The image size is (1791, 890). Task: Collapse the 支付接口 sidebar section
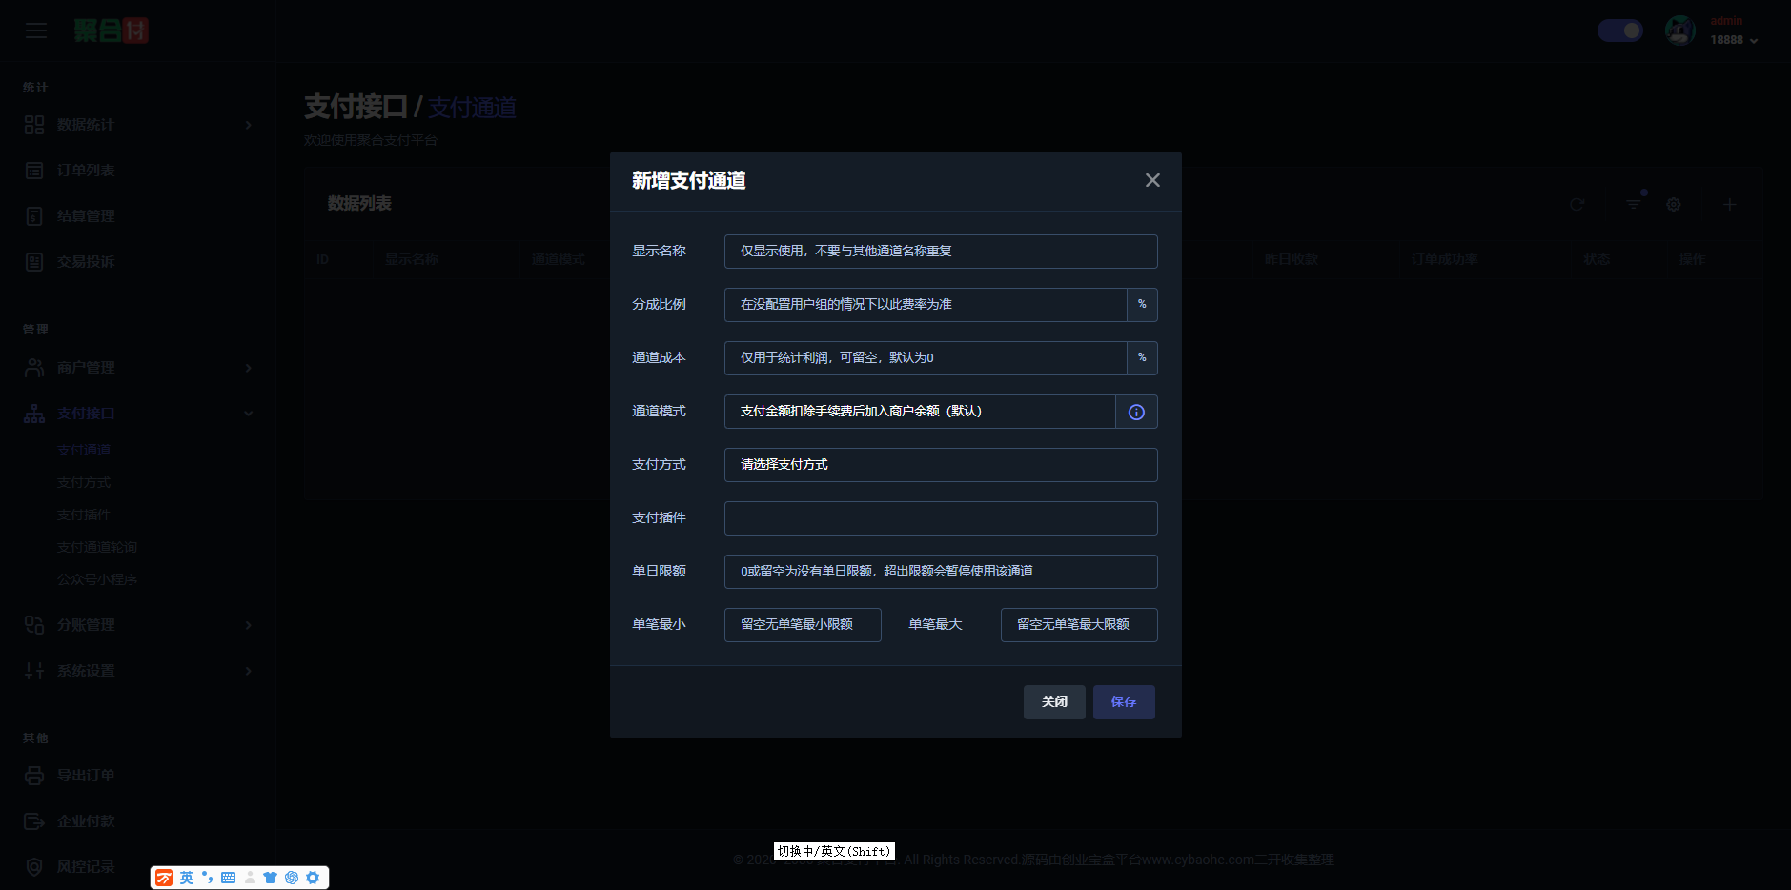click(x=138, y=413)
